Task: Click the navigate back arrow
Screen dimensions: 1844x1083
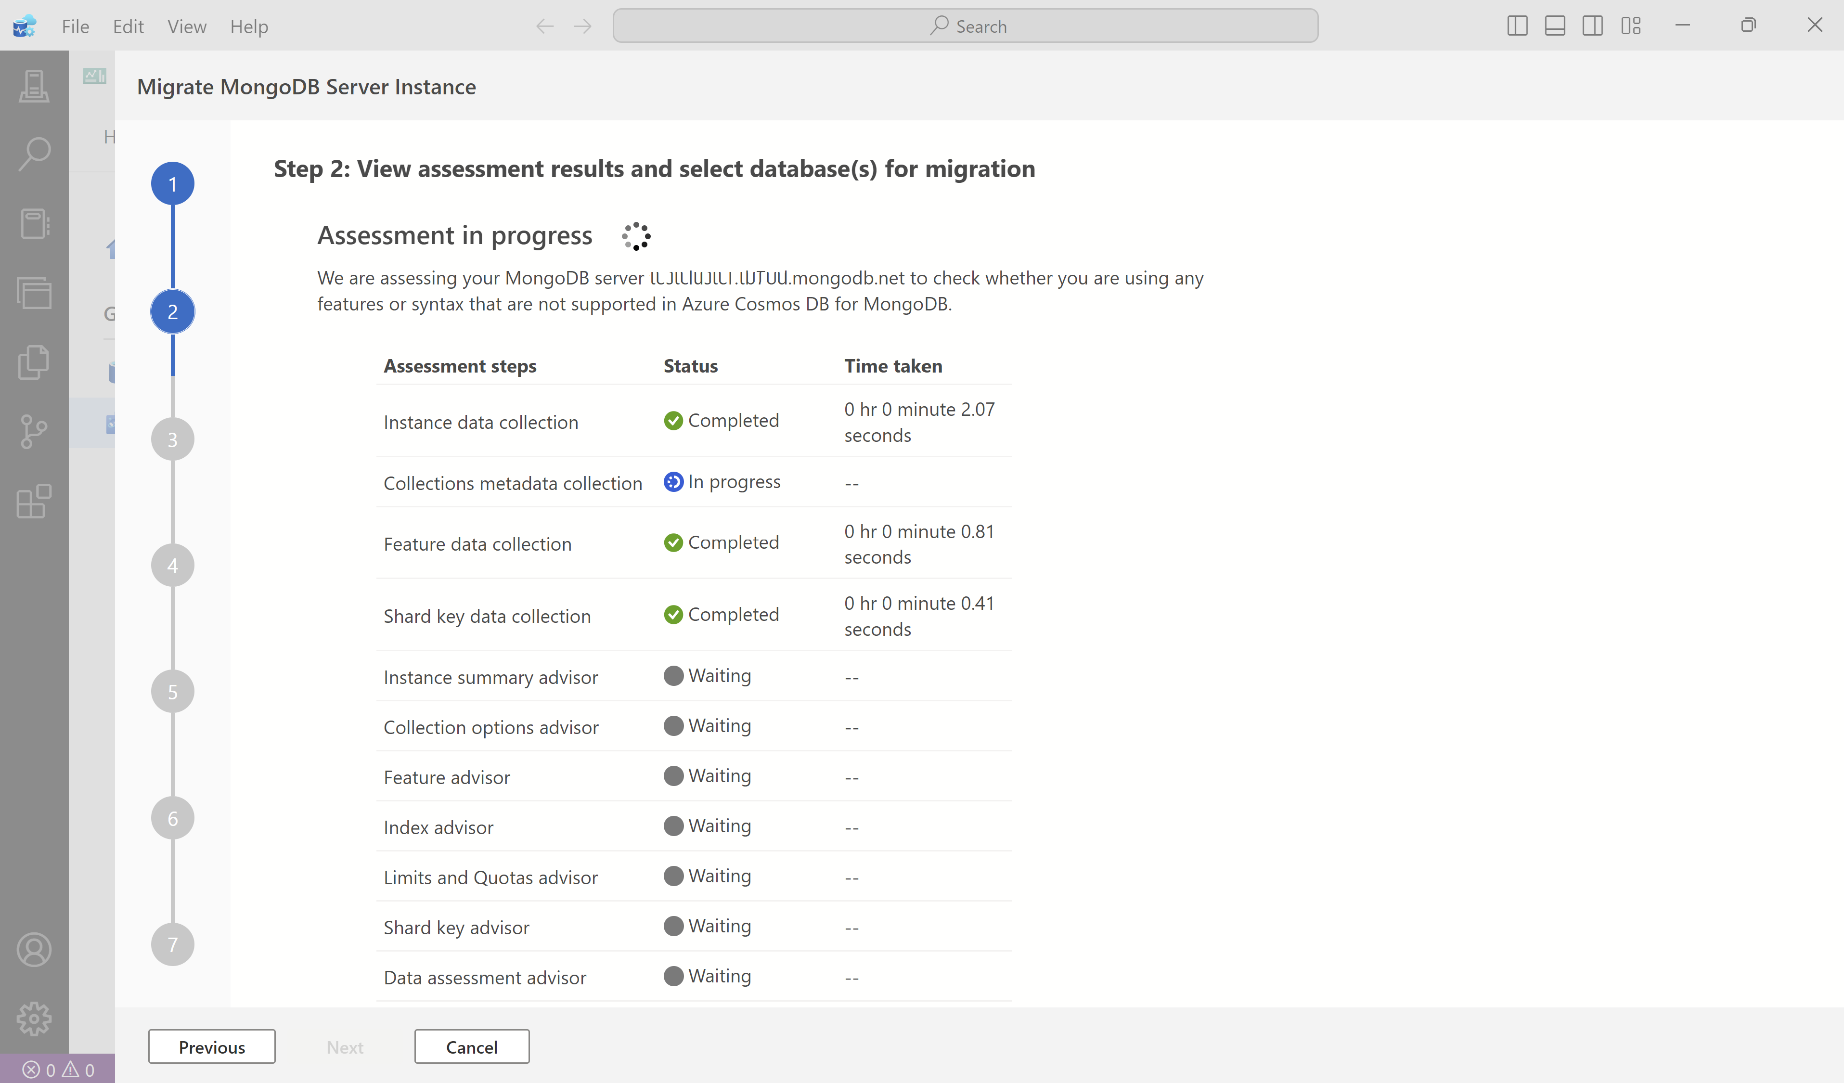Action: (x=544, y=27)
